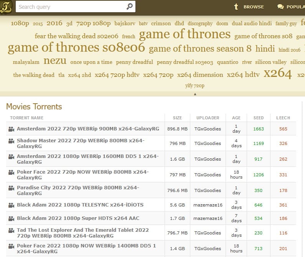The width and height of the screenshot is (305, 257).
Task: Click the camera icon beside Black Adam TELESYNC
Action: tap(11, 205)
